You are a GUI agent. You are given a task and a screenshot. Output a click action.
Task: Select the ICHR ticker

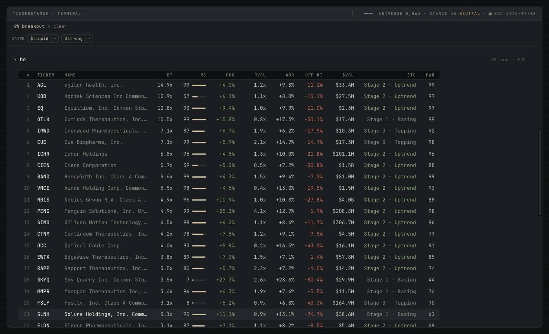tap(43, 154)
